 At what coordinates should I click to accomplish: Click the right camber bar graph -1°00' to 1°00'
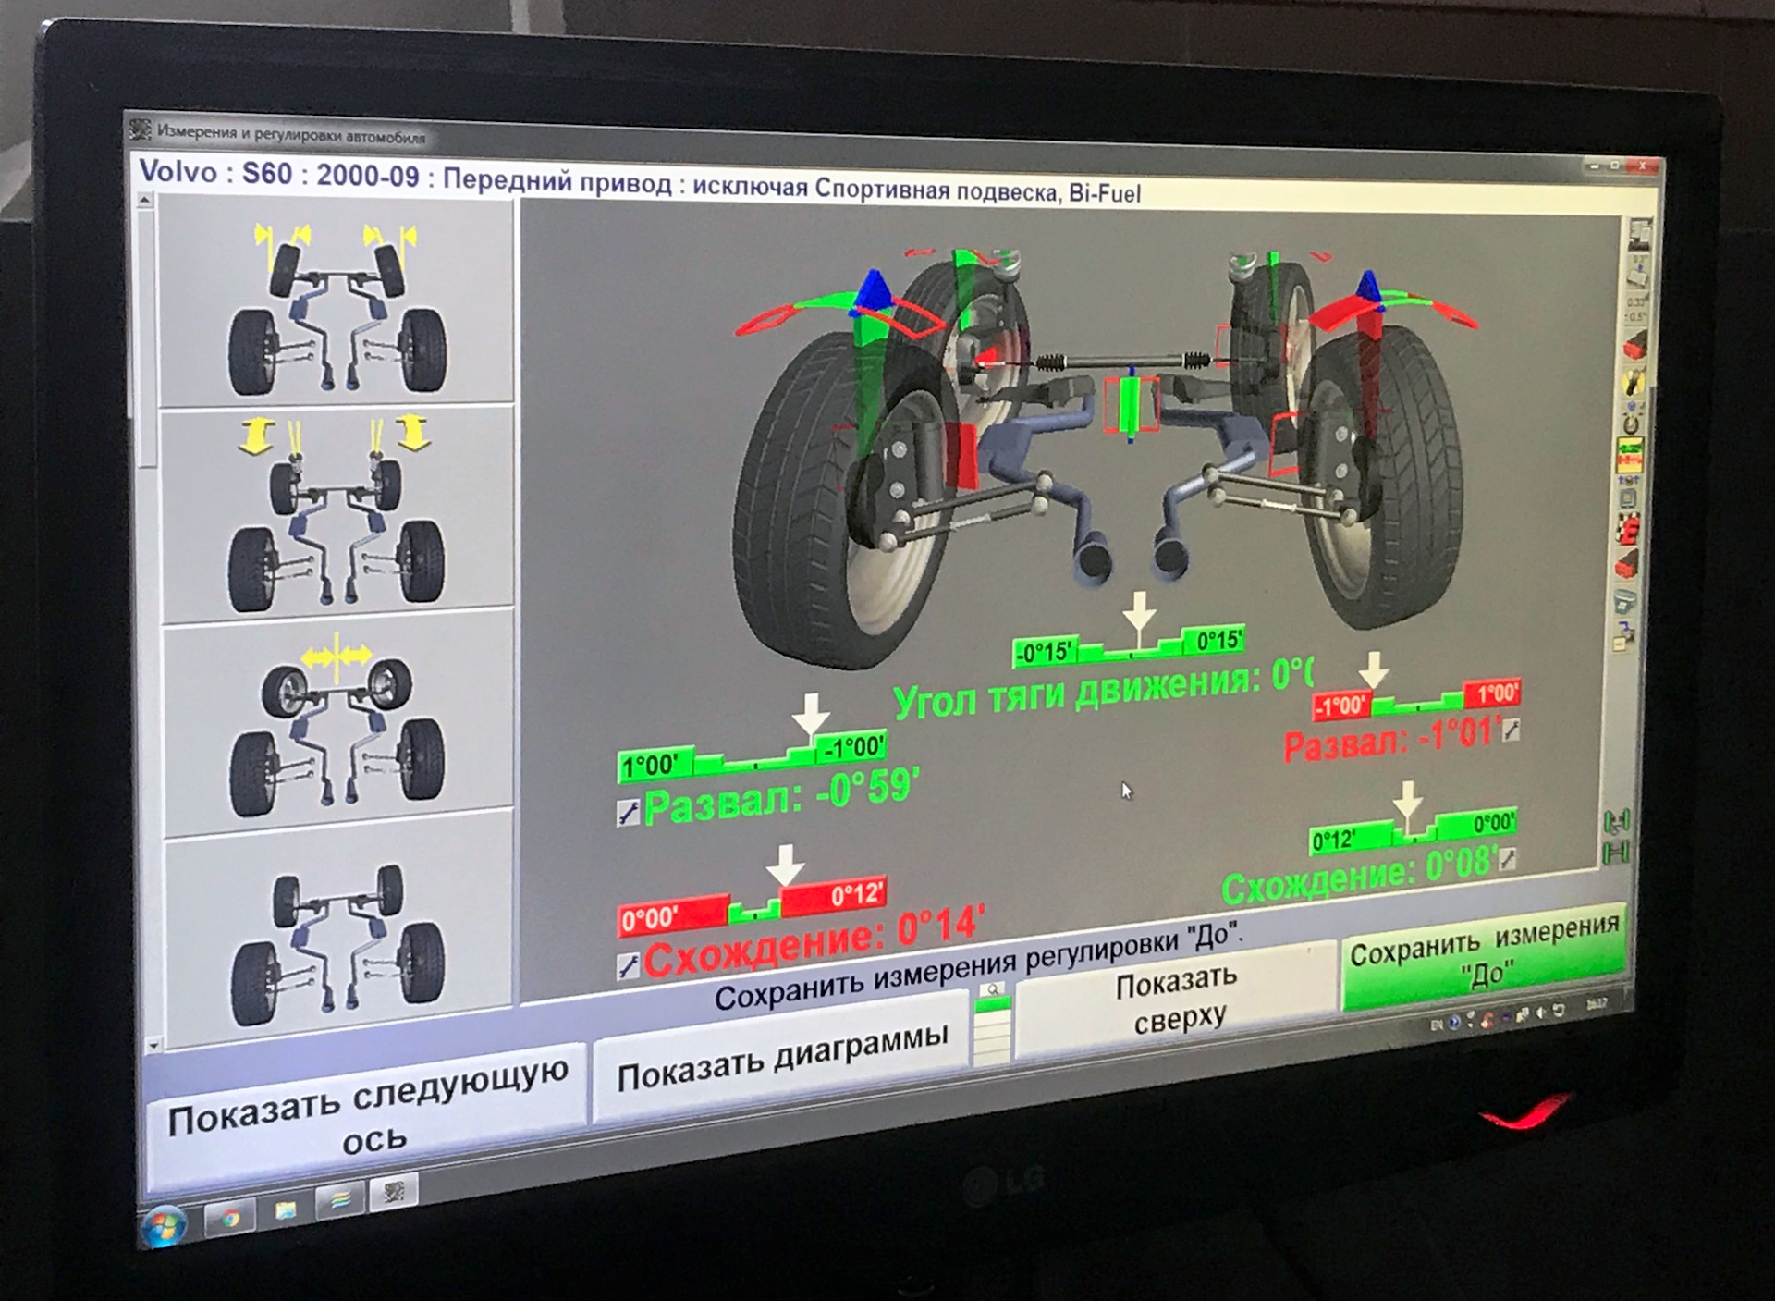tap(1416, 700)
